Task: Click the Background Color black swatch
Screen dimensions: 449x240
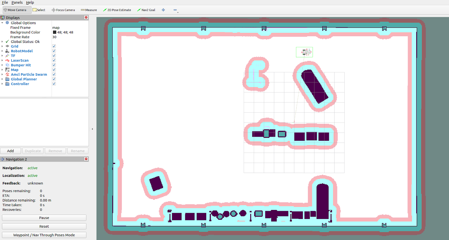Action: 54,32
